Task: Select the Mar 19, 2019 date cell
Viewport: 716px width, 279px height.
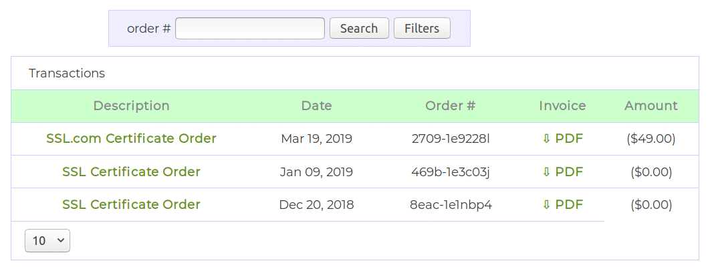Action: [316, 139]
